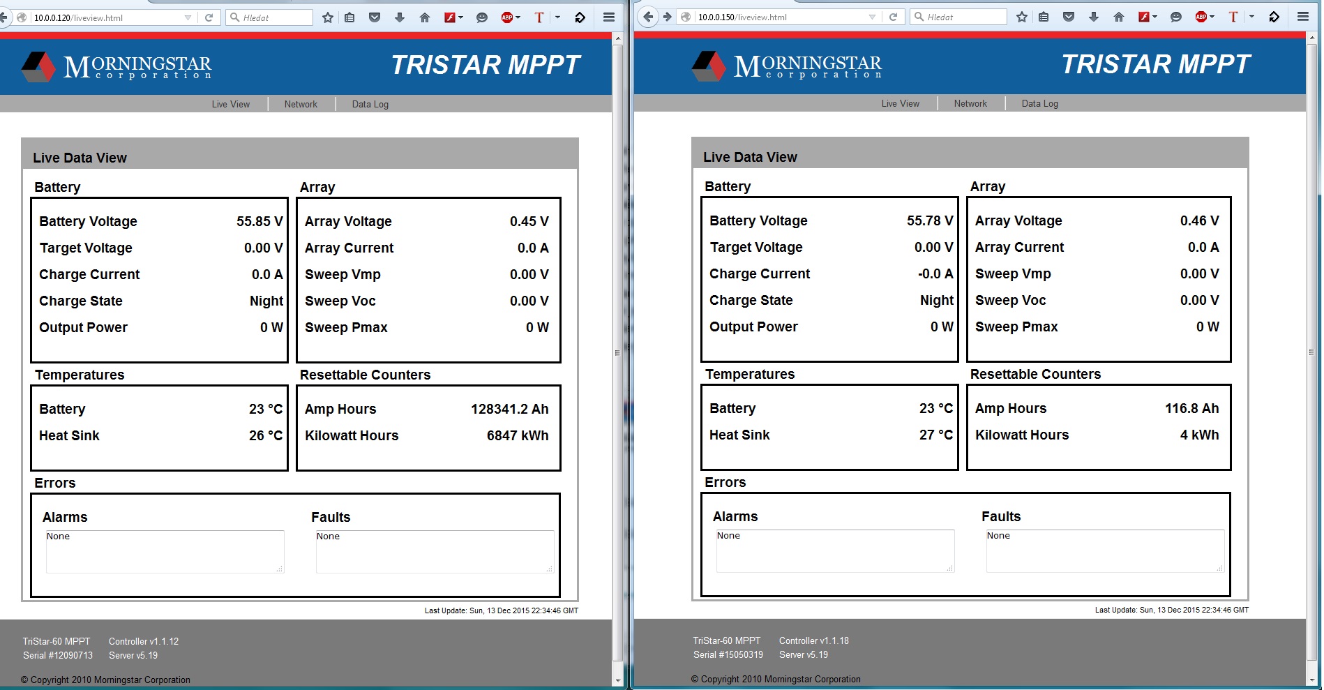
Task: Expand T icon dropdown arrow in 10.0.0.120 window
Action: tap(557, 17)
